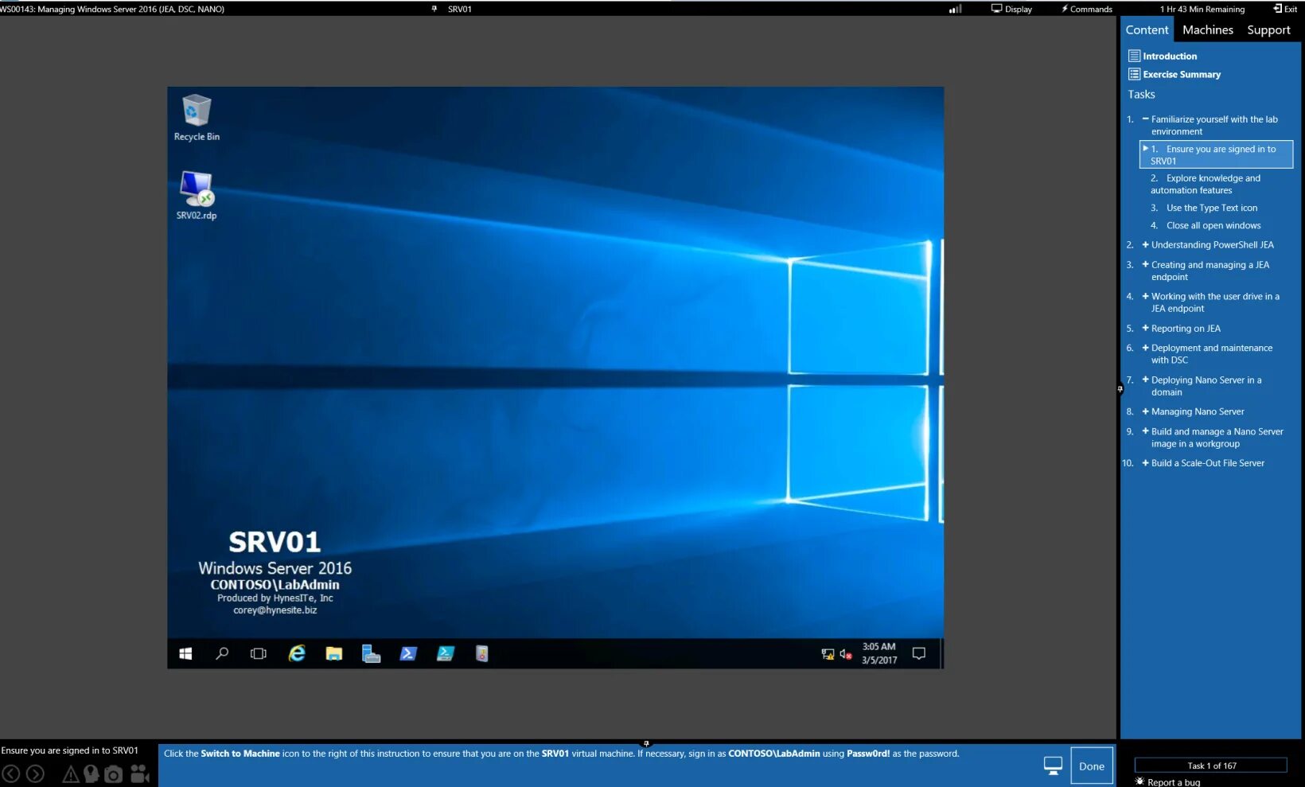1305x787 pixels.
Task: Mark the task as Done
Action: (1091, 766)
